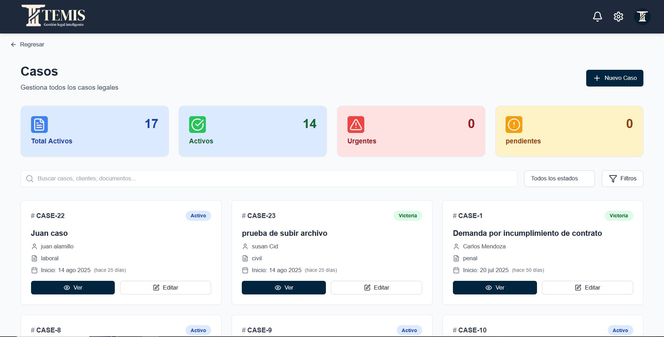
Task: Open the profile avatar menu
Action: click(x=642, y=16)
